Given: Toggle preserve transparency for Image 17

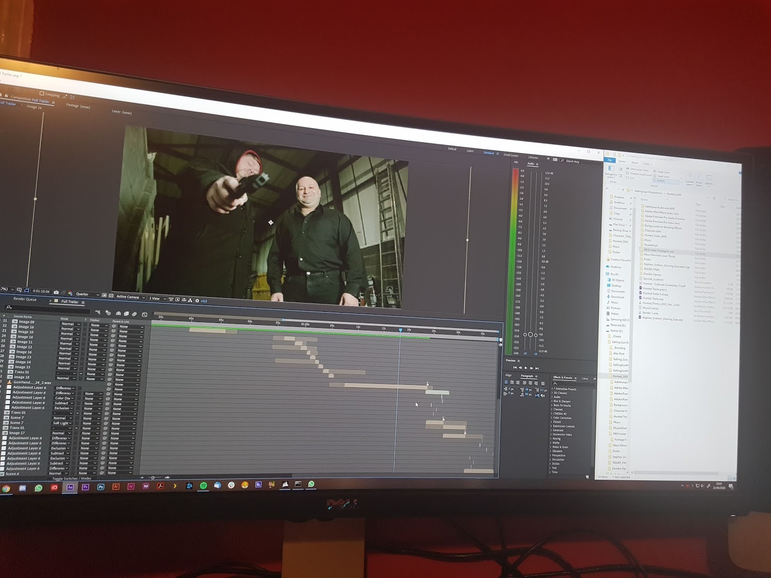Looking at the screenshot, I should pyautogui.click(x=76, y=433).
